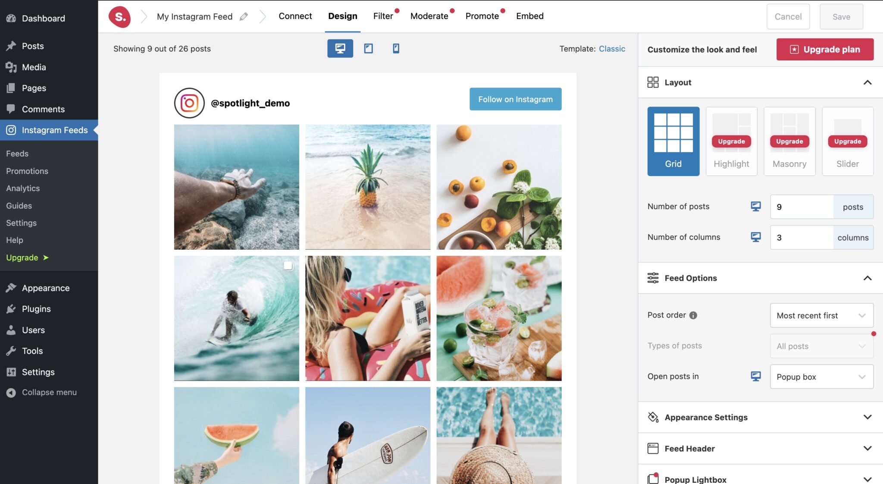
Task: Open the Open posts in dropdown
Action: coord(822,377)
